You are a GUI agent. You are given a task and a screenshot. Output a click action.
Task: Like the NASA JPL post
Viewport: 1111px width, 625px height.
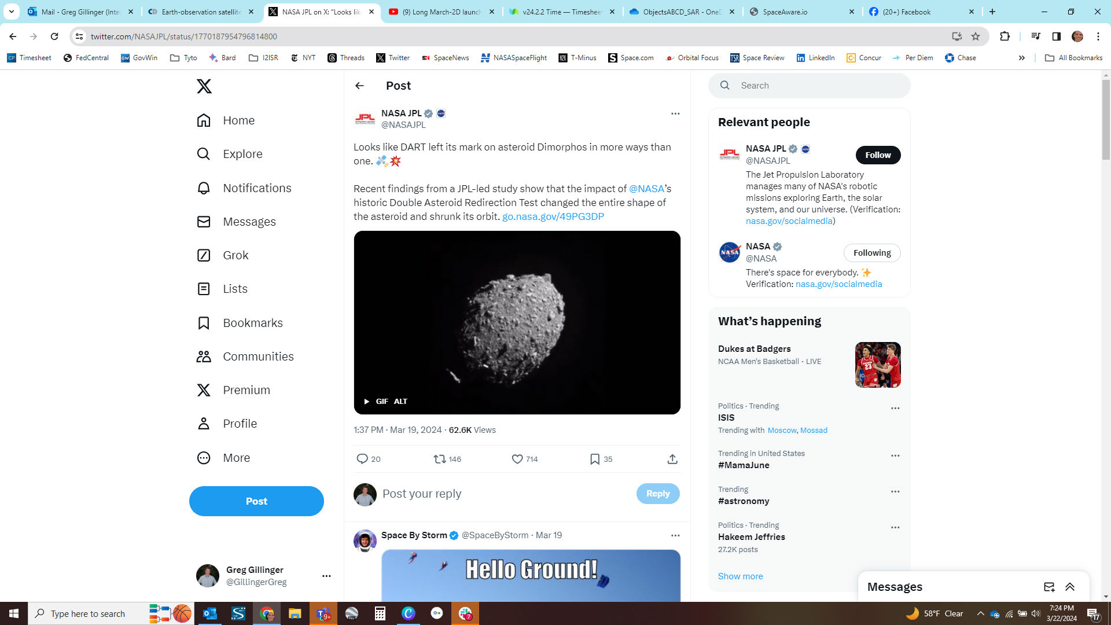pyautogui.click(x=525, y=459)
